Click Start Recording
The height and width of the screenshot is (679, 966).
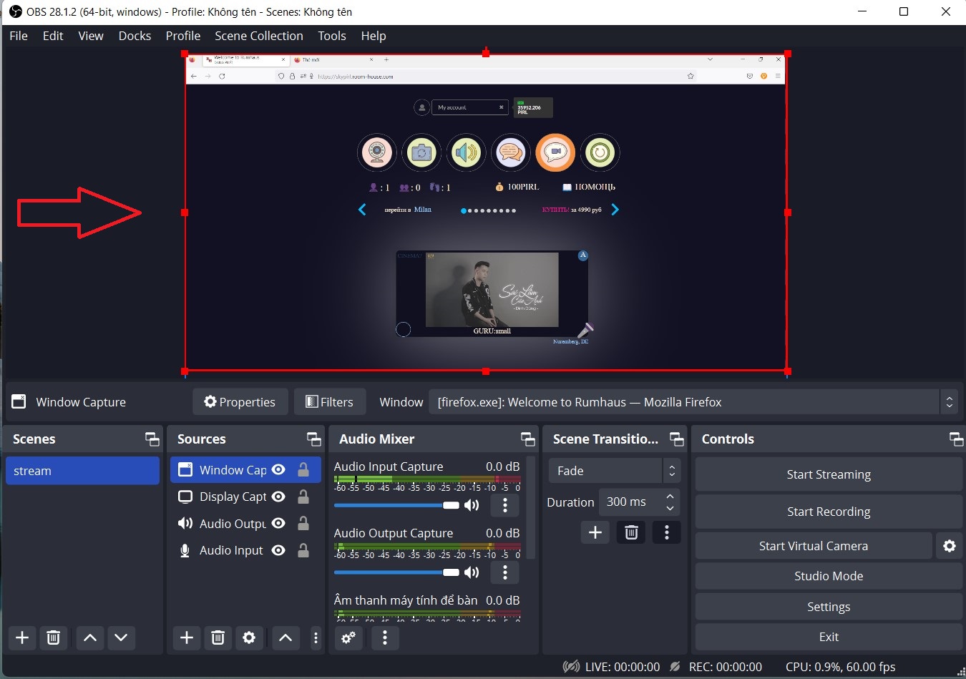pyautogui.click(x=829, y=512)
